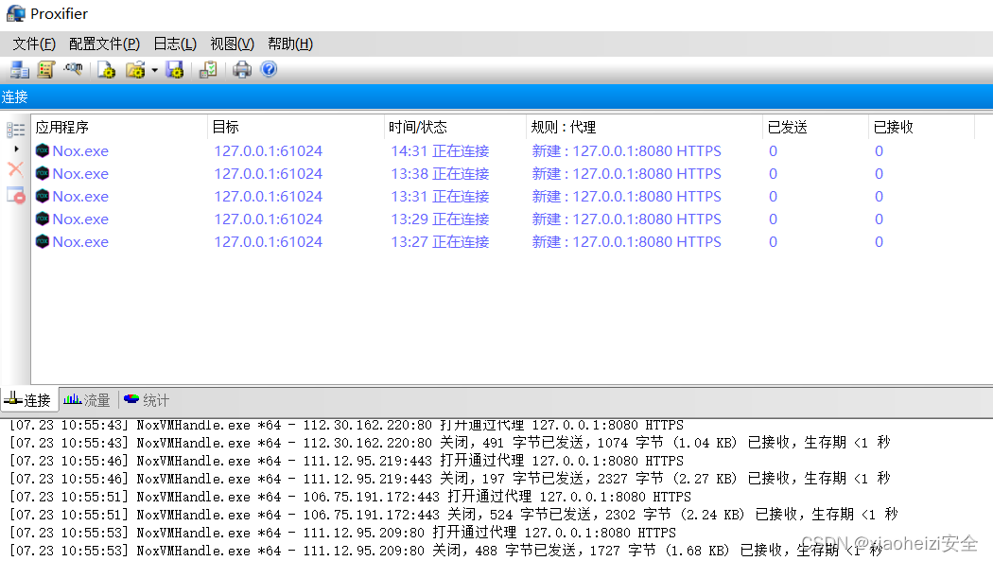Click '13:27 正在连接' status cell
This screenshot has width=993, height=561.
(x=440, y=242)
